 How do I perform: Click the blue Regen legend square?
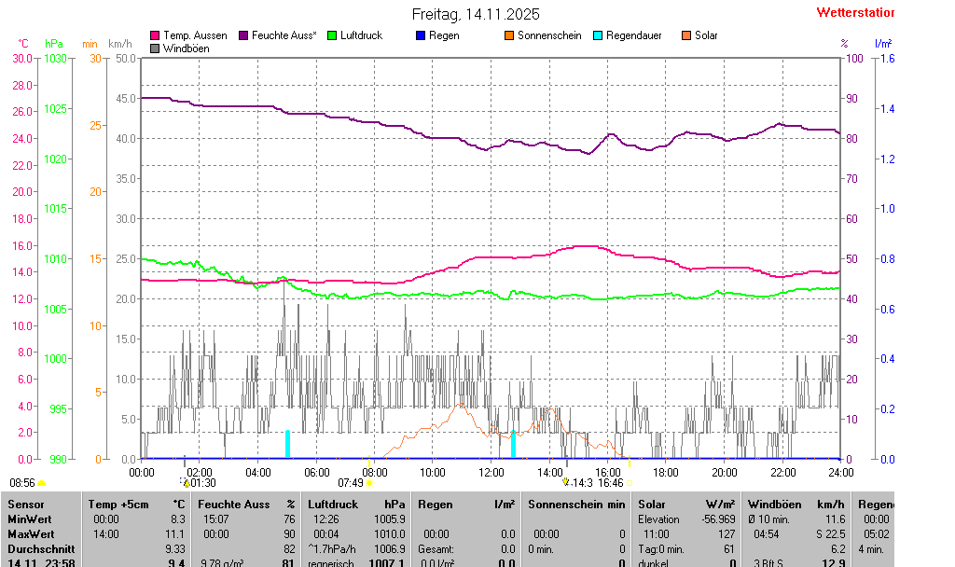point(421,35)
